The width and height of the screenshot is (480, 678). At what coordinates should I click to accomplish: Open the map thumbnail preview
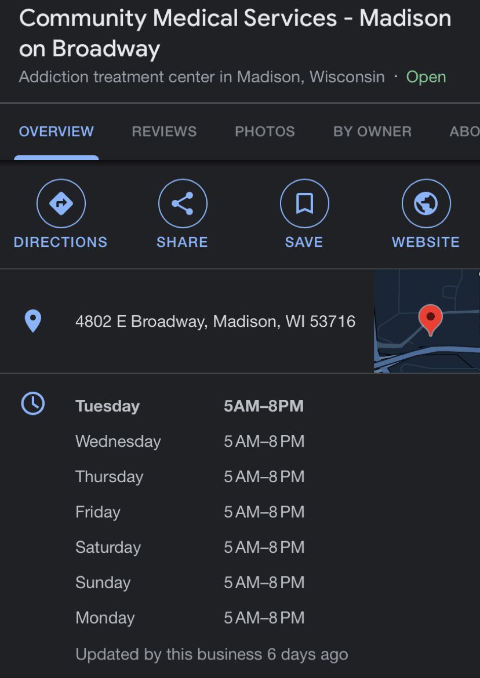[x=427, y=321]
